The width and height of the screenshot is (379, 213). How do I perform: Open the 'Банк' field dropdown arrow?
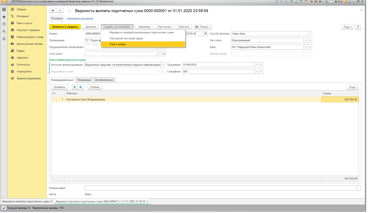[306, 47]
